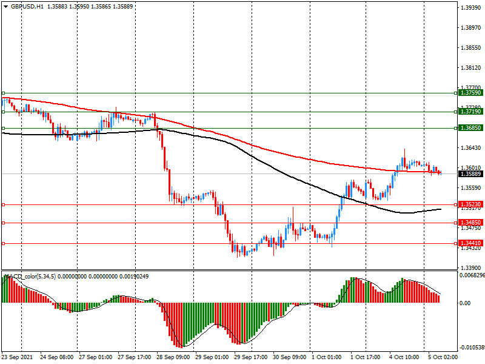
Task: Select right handle of the 1.35230 line
Action: (456, 204)
